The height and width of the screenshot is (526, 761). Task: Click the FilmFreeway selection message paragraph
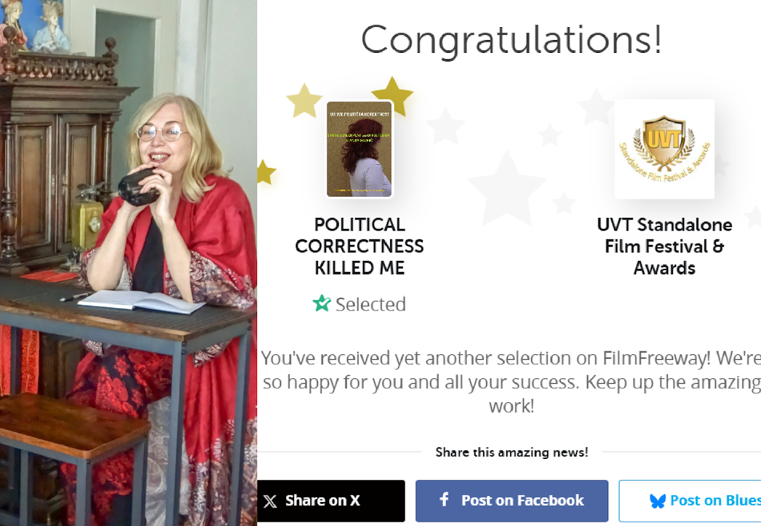point(511,381)
